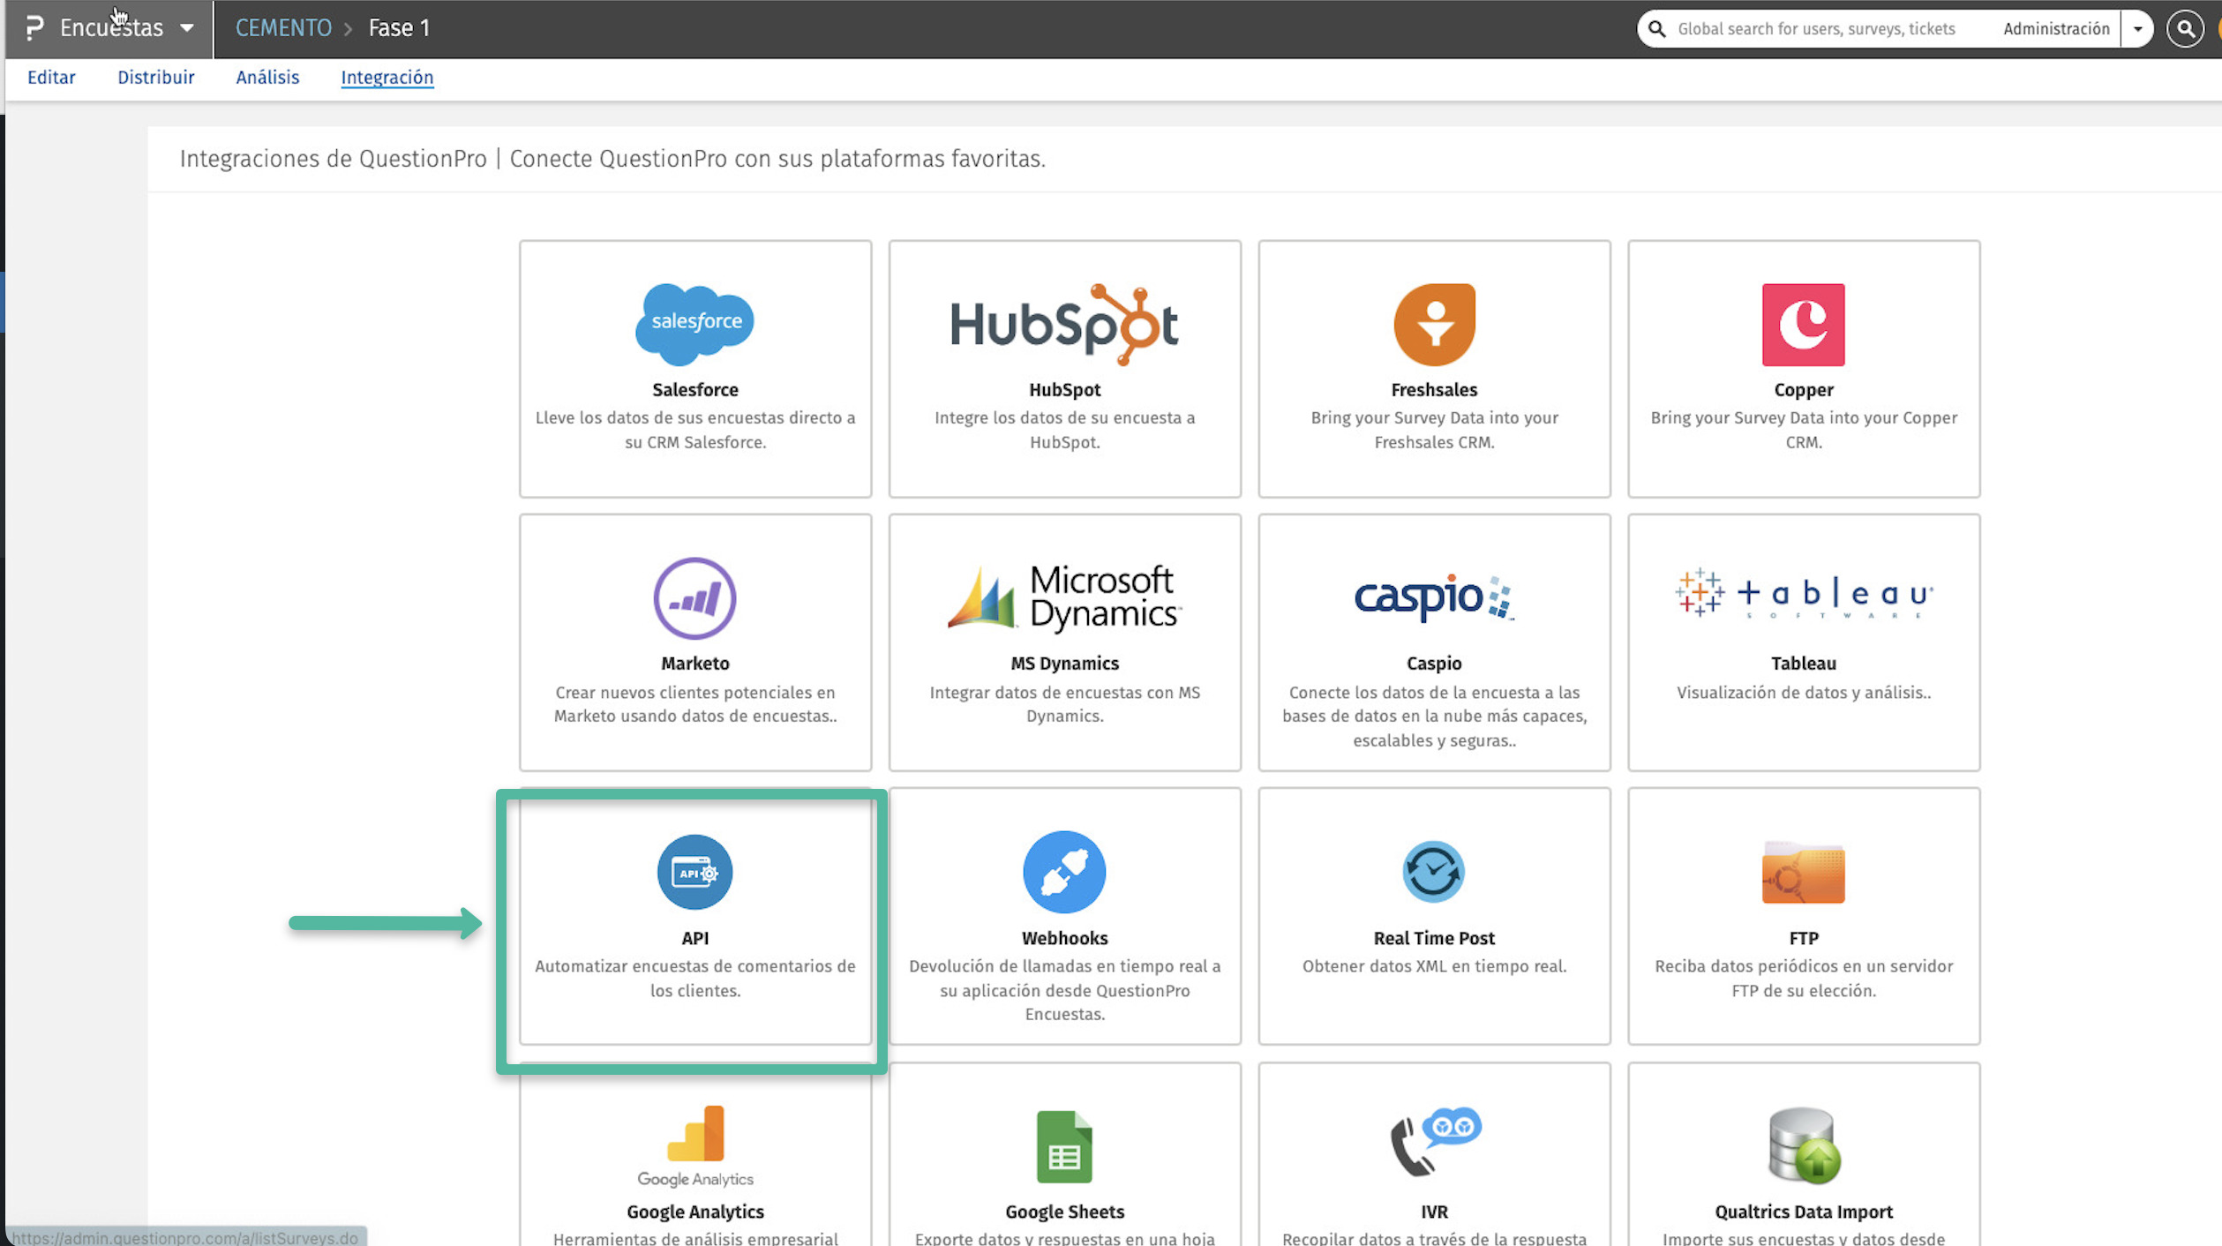Click the green Google Sheets icon
The height and width of the screenshot is (1246, 2222).
[1064, 1146]
